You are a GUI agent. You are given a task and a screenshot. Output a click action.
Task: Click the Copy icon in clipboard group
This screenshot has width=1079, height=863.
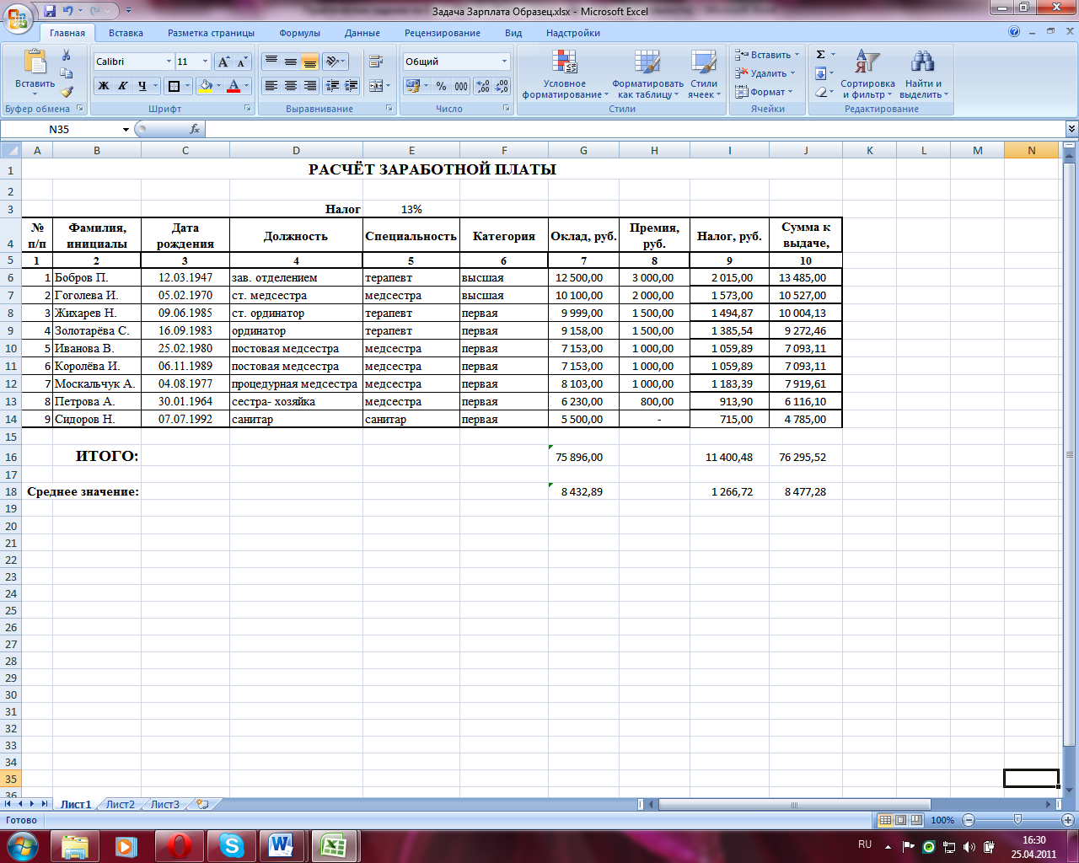(67, 73)
